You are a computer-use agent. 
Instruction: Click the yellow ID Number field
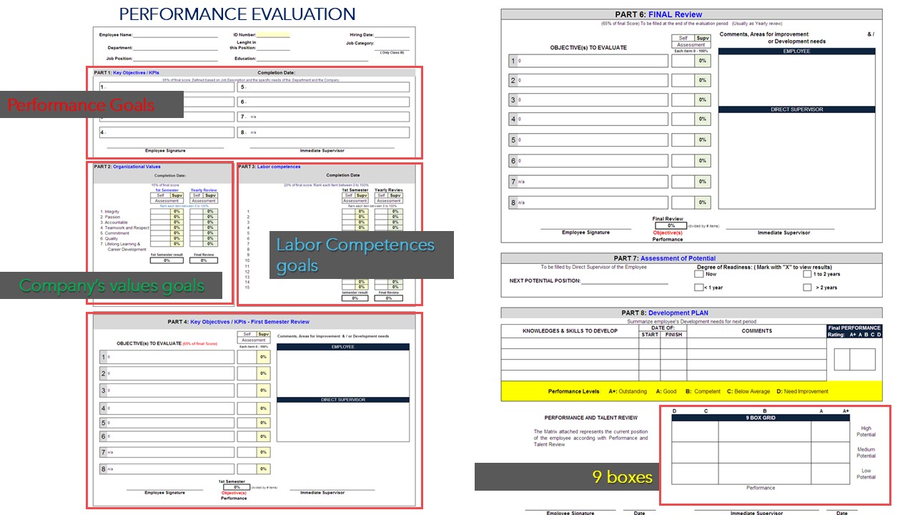[273, 34]
